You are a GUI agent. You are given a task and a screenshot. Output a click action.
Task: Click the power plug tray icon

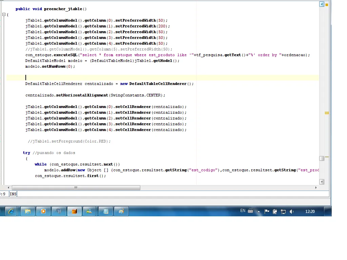coord(275,212)
